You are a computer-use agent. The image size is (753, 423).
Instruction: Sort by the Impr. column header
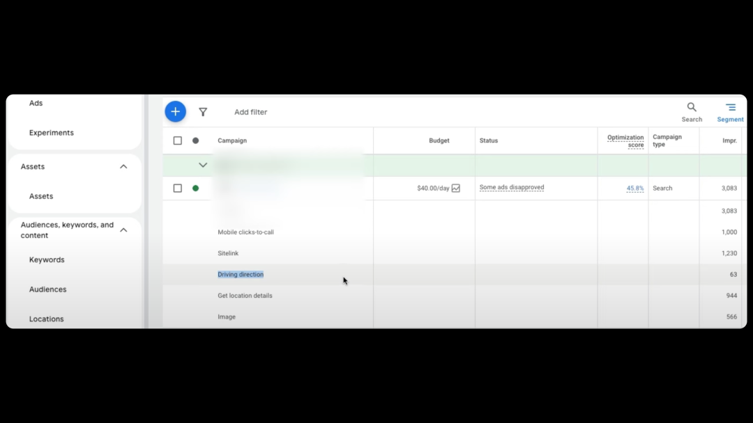729,141
